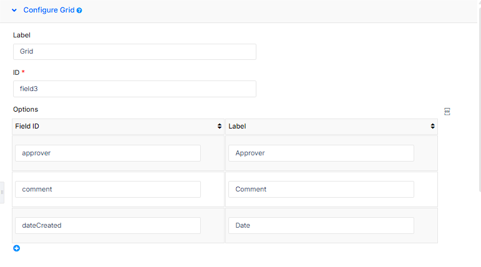Focus the Label input containing Grid
The width and height of the screenshot is (481, 267).
pyautogui.click(x=135, y=52)
